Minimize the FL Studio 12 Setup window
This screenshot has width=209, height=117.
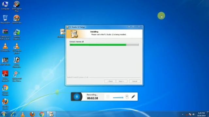129,27
